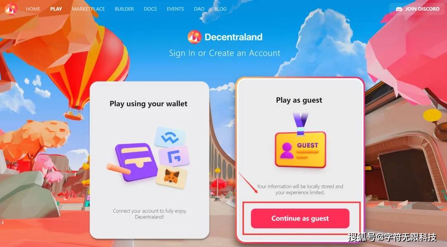Click the yellow GUEST badge icon
The height and width of the screenshot is (247, 447).
[x=300, y=140]
